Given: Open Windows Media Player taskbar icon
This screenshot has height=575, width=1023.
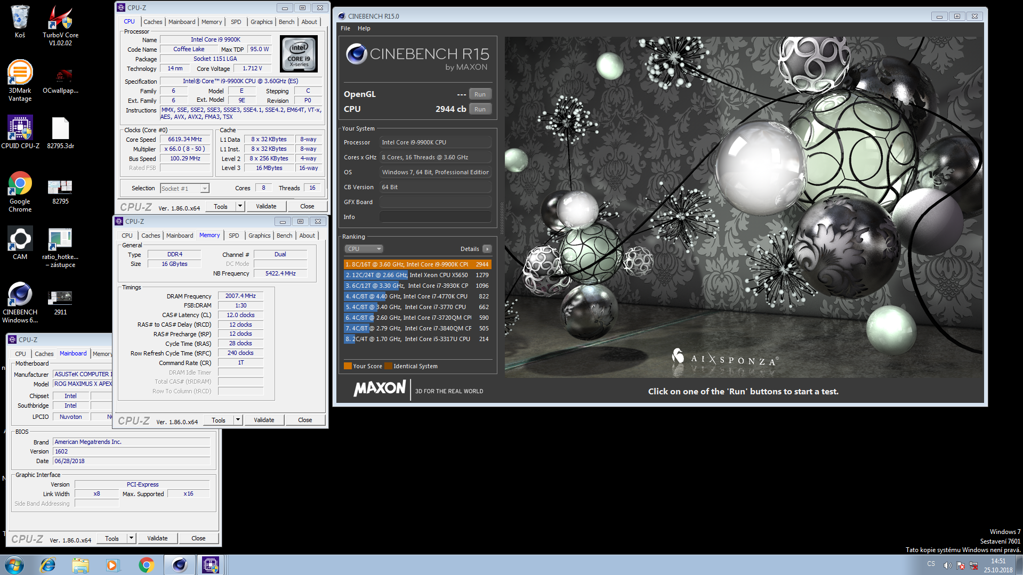Looking at the screenshot, I should click(x=112, y=565).
